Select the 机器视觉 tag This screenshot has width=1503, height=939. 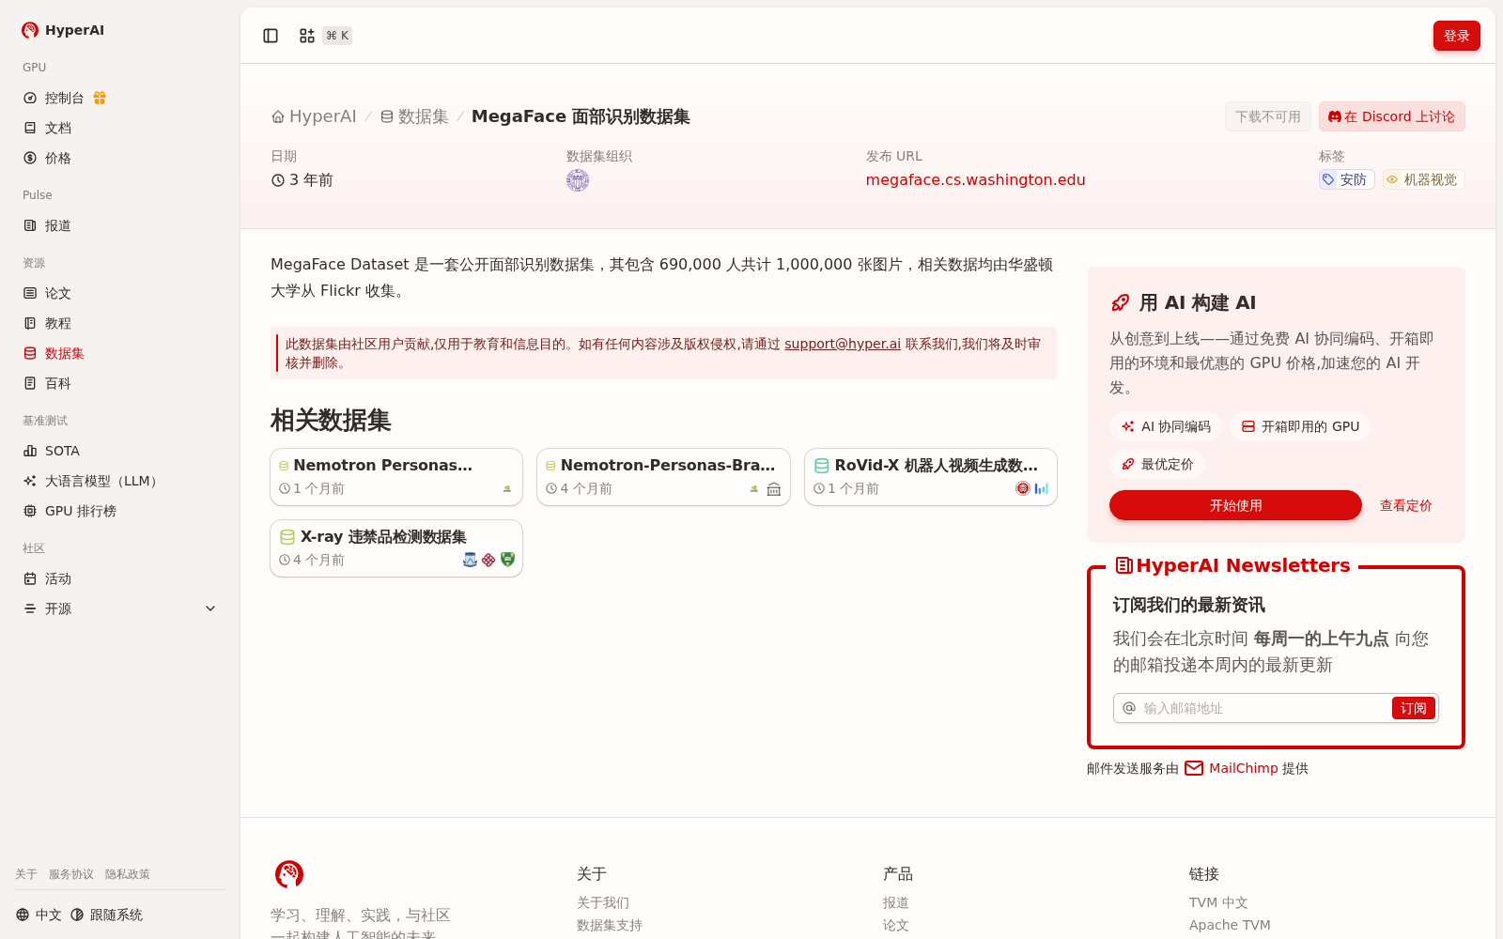(1423, 179)
